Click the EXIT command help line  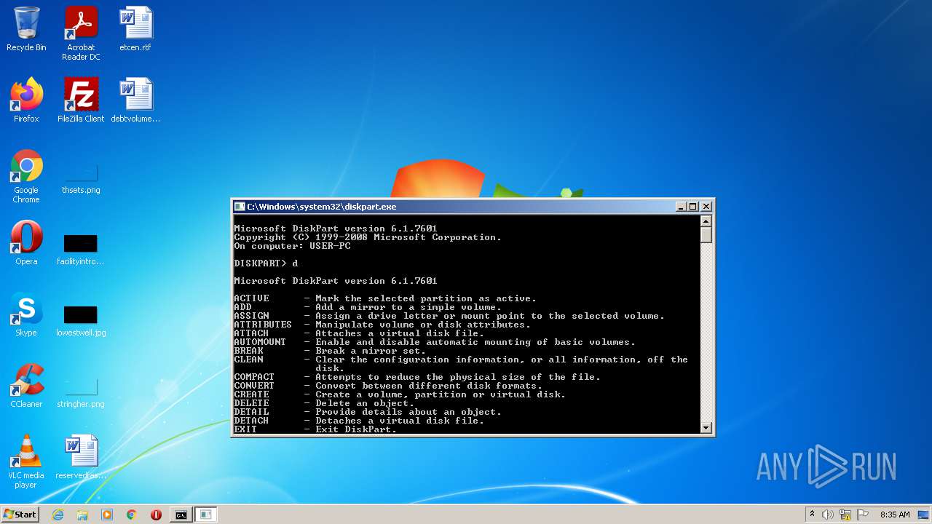(x=315, y=429)
